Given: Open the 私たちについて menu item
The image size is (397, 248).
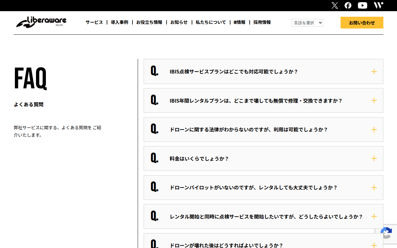Looking at the screenshot, I should point(211,22).
